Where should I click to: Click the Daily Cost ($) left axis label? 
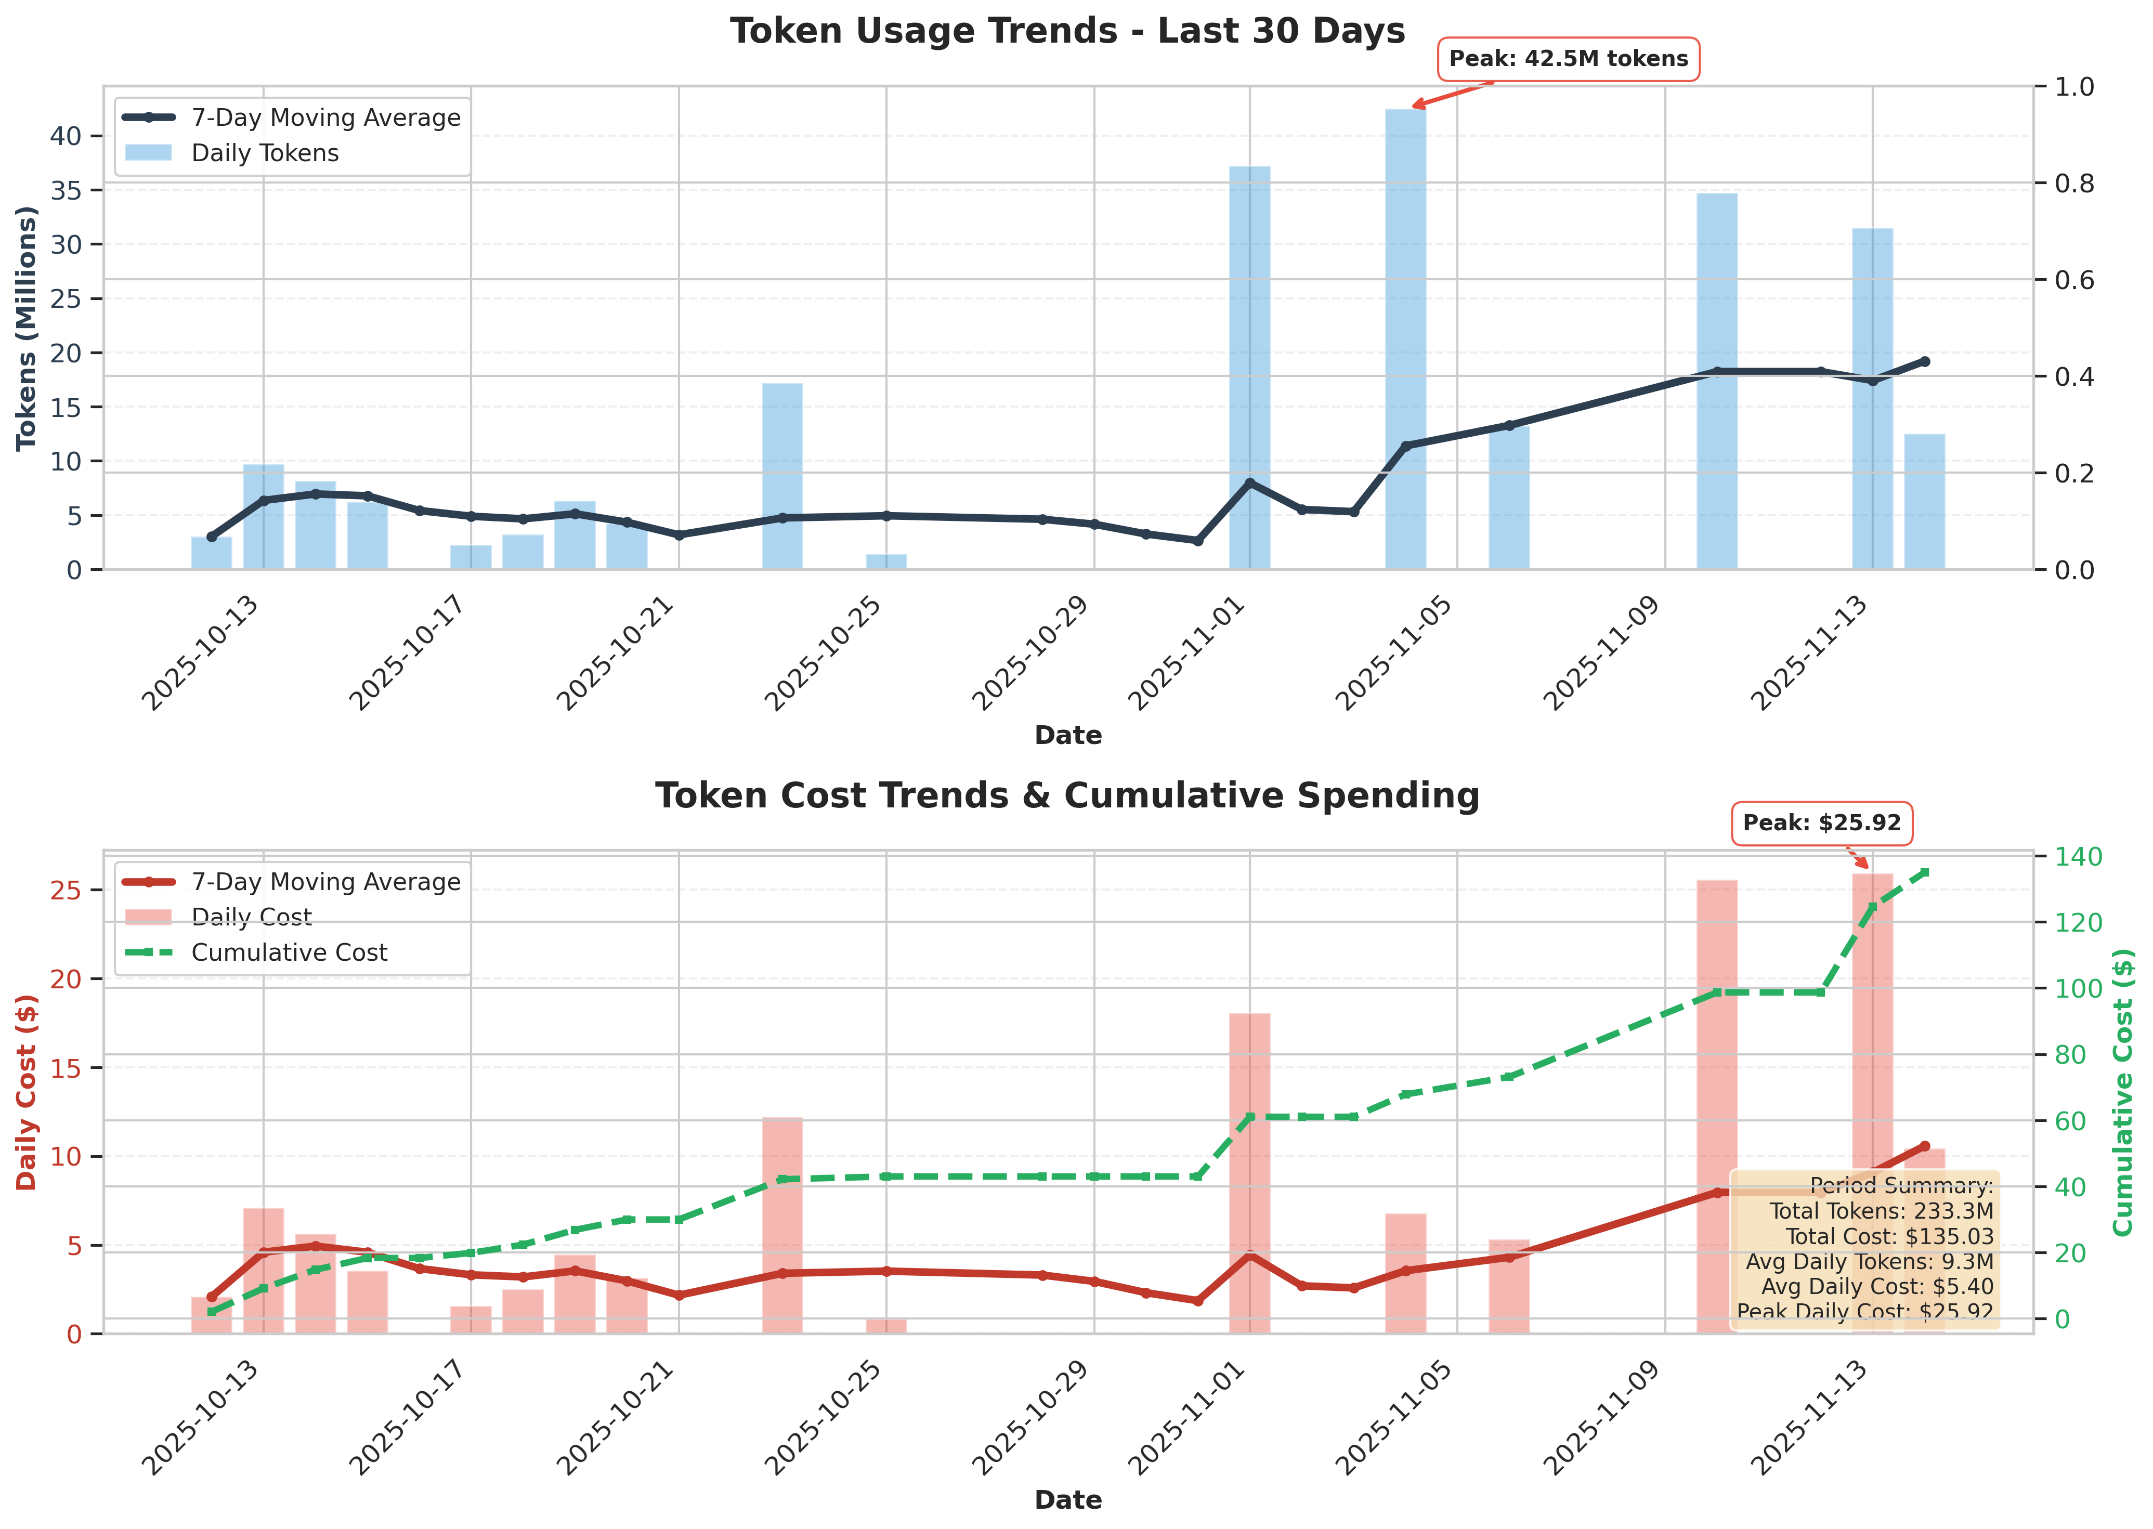point(27,1092)
